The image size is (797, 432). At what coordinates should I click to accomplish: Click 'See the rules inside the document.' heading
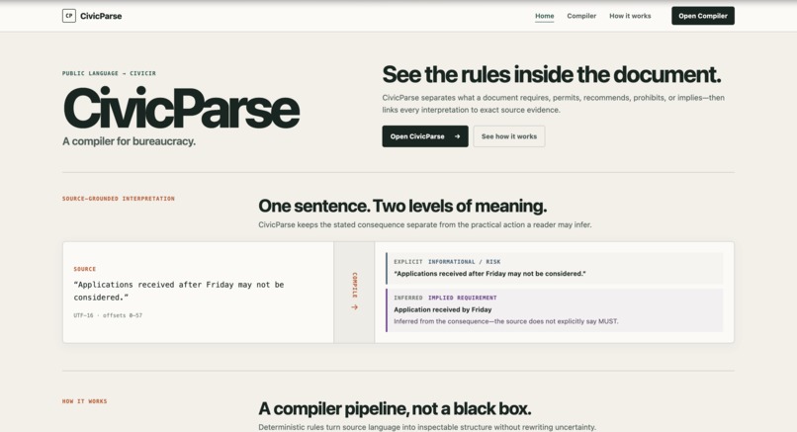(x=552, y=75)
